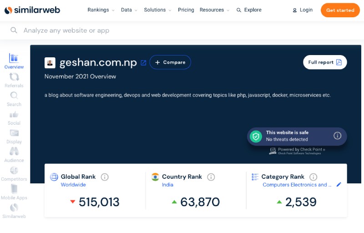The height and width of the screenshot is (233, 364).
Task: Open the Competitors sidebar section
Action: pyautogui.click(x=14, y=174)
